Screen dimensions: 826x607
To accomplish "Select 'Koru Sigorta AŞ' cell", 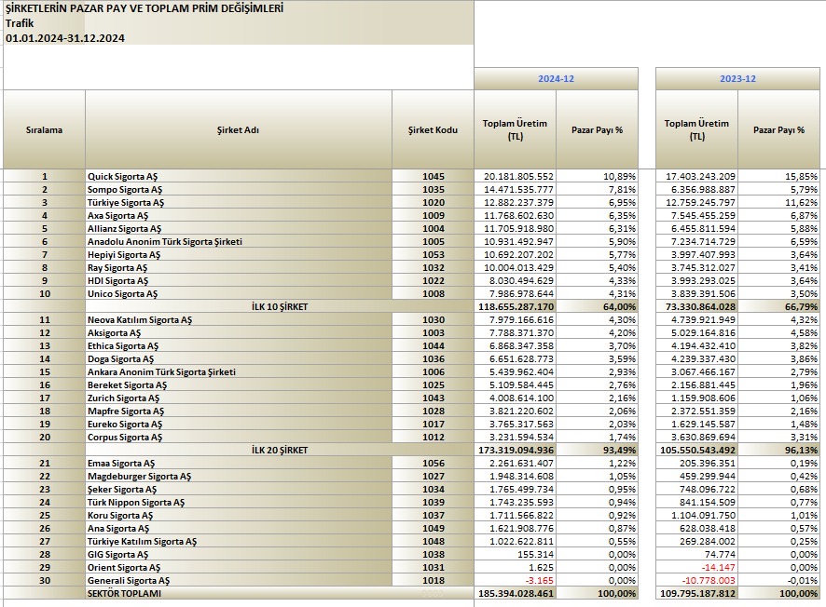I will pos(238,515).
